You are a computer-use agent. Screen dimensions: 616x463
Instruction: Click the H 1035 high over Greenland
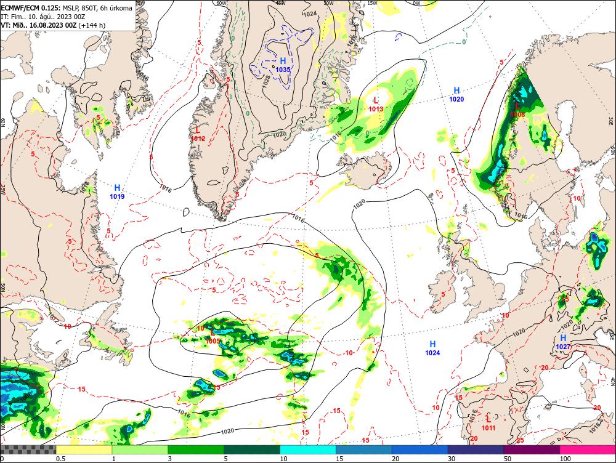[283, 65]
